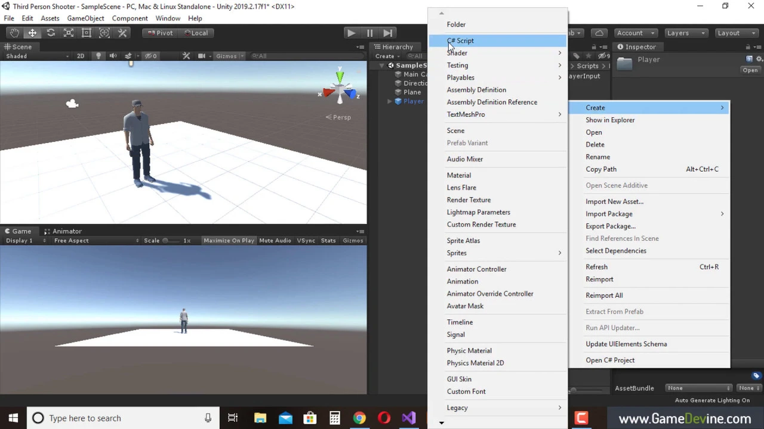Image resolution: width=764 pixels, height=429 pixels.
Task: Toggle Local handle rotation mode
Action: 196,33
